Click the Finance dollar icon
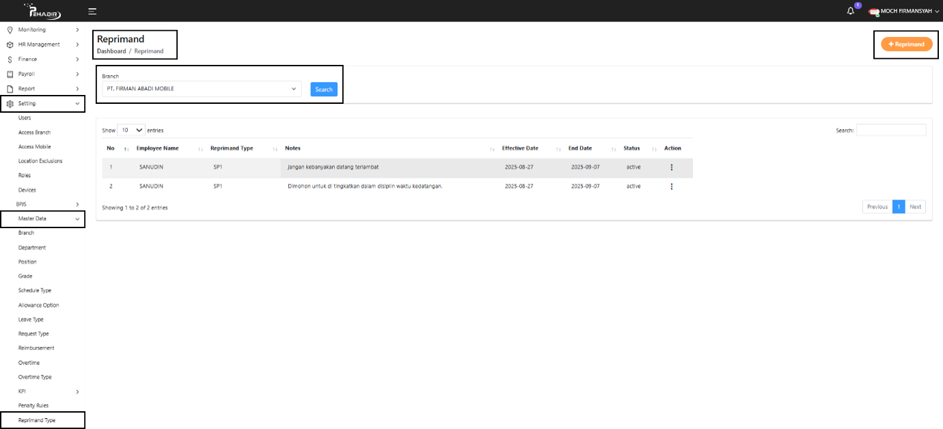943x429 pixels. pos(10,59)
